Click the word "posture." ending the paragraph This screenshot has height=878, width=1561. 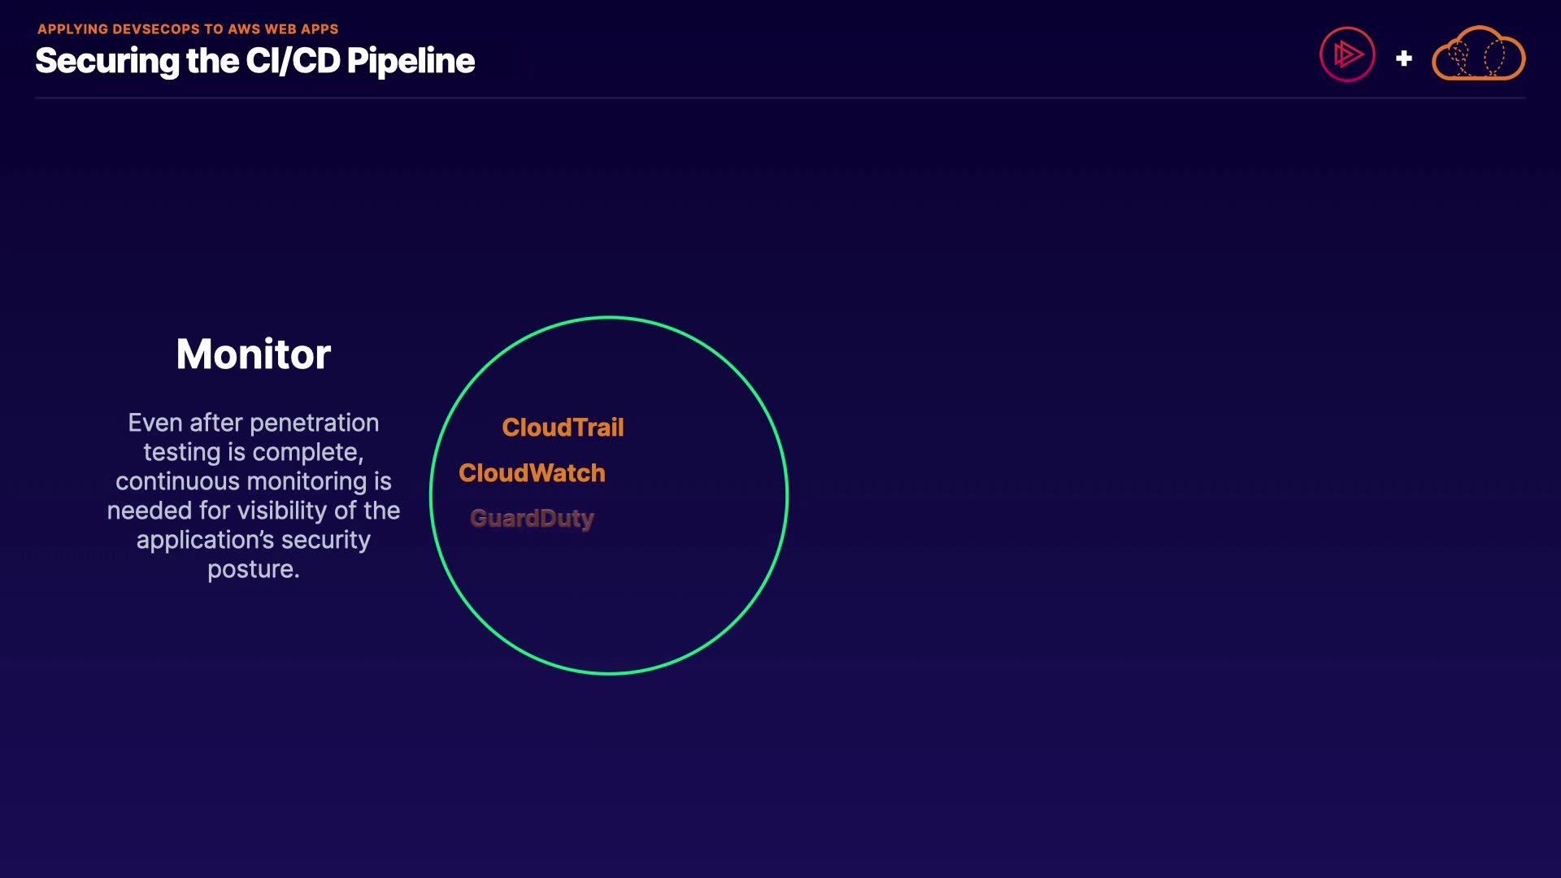click(254, 569)
